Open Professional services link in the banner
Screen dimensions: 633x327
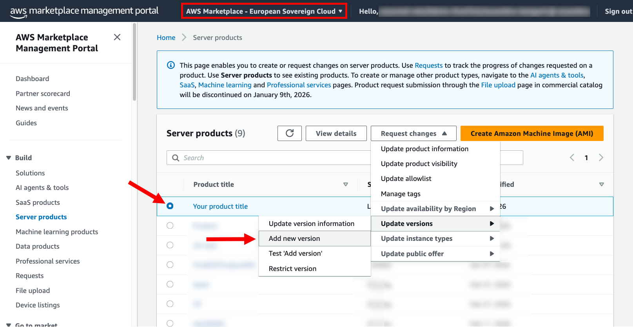point(299,85)
